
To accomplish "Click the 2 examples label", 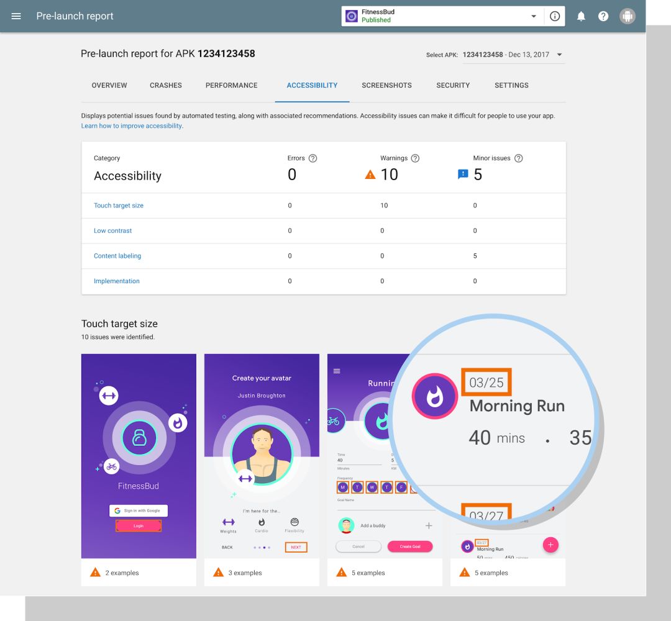I will tap(122, 573).
